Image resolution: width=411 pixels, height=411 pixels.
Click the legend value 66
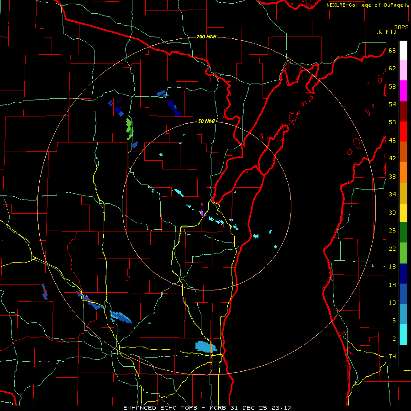(392, 50)
